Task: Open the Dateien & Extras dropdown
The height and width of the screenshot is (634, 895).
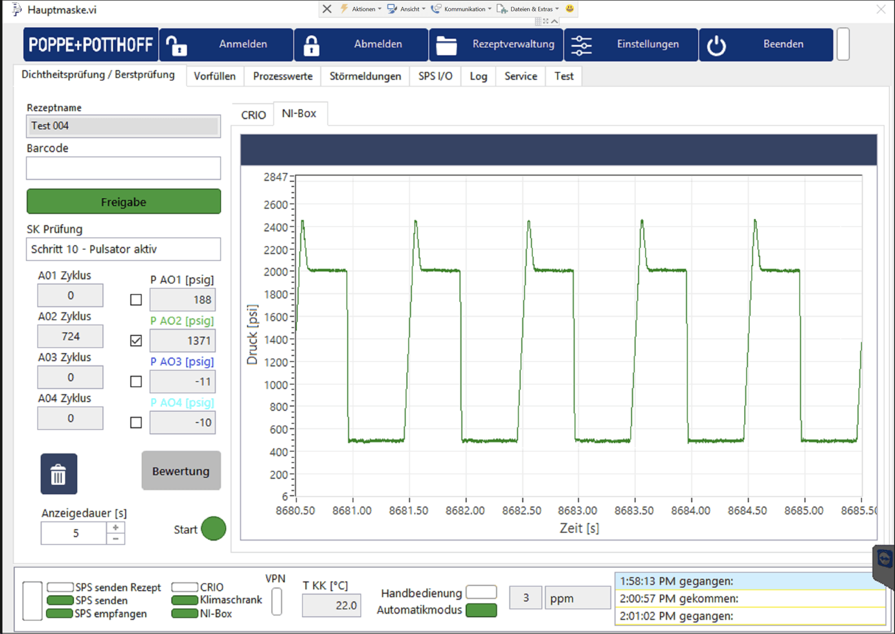Action: [533, 8]
